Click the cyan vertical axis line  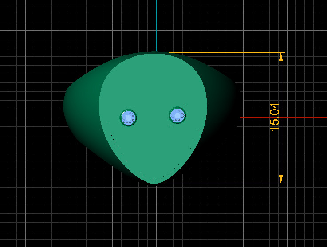tap(156, 26)
